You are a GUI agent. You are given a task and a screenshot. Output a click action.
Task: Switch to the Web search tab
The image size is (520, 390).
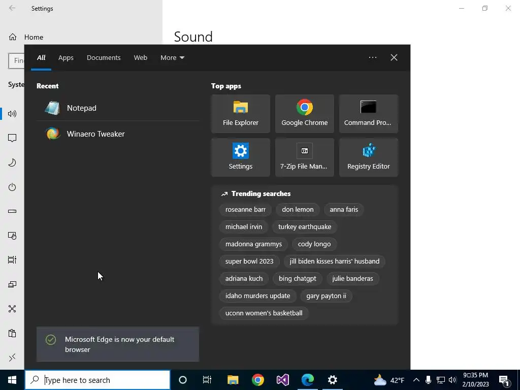tap(140, 58)
